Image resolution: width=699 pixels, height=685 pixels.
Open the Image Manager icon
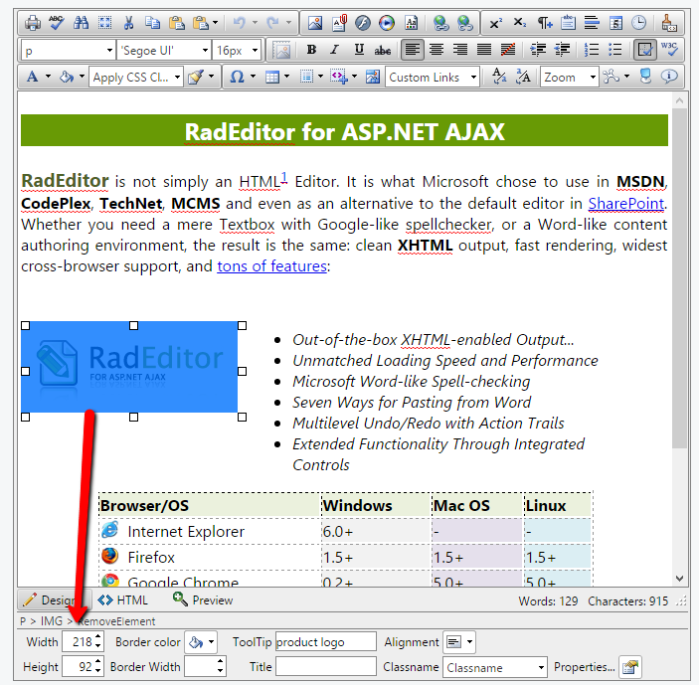click(x=315, y=23)
